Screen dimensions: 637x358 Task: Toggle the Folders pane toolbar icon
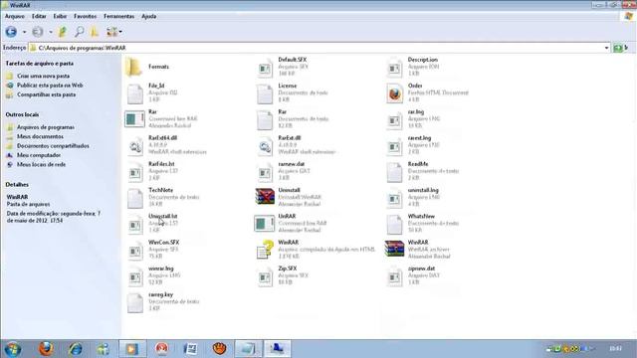click(x=95, y=32)
